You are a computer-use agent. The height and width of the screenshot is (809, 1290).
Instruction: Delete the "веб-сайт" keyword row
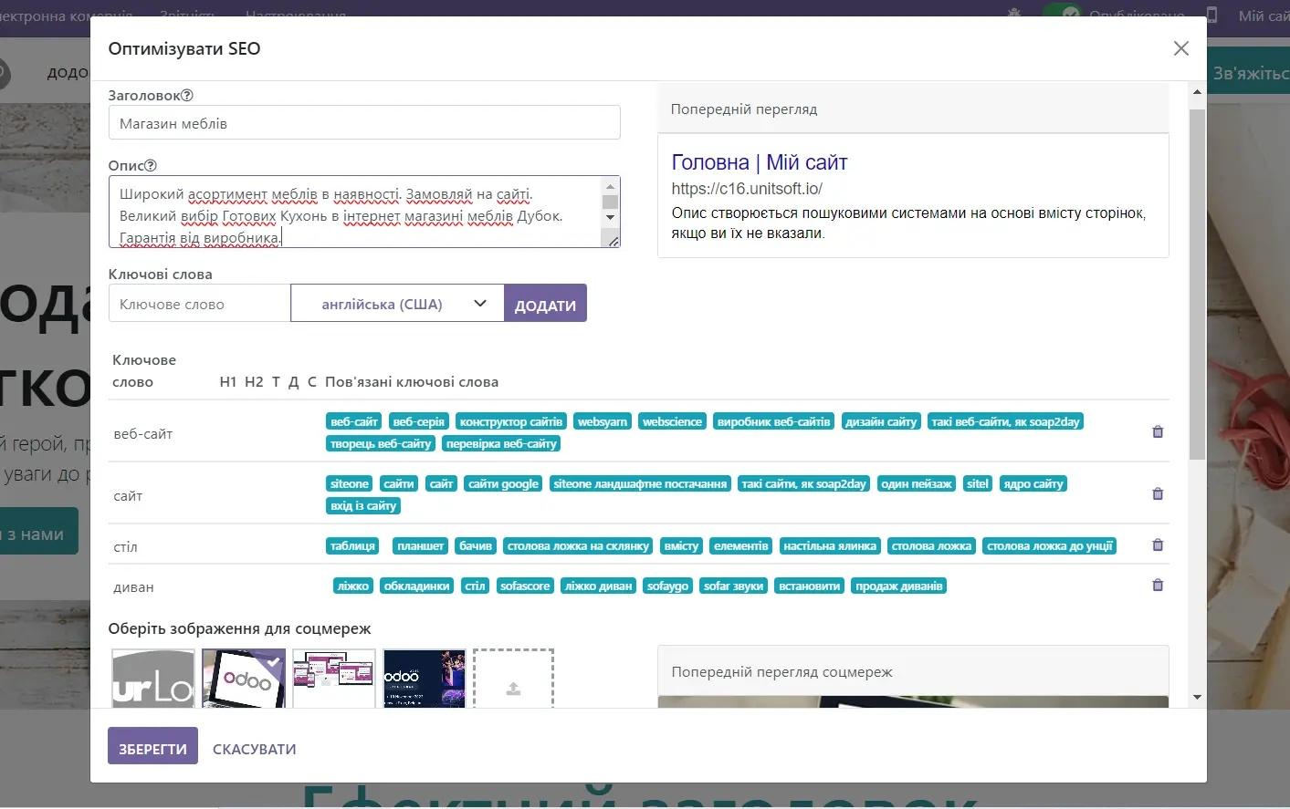(1158, 432)
